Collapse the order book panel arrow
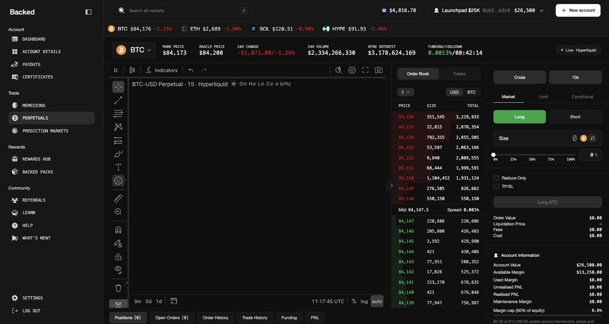Viewport: 609px width, 324px height. [x=391, y=186]
